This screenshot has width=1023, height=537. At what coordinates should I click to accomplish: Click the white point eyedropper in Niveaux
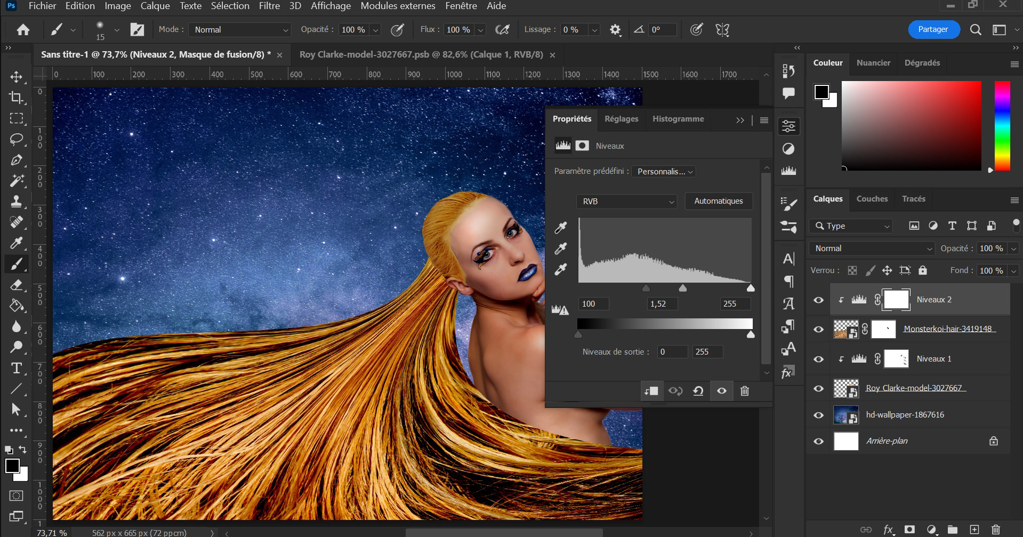pos(560,269)
